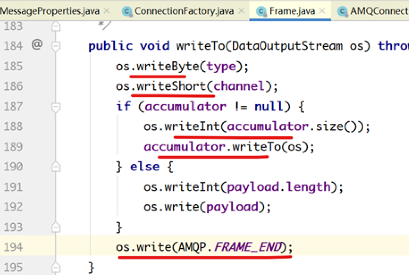Fold the if block at line 187

[56, 107]
